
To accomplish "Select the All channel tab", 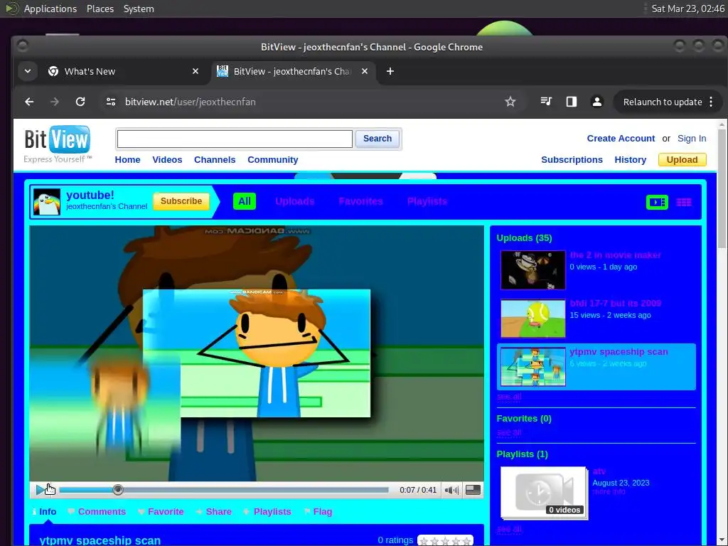I will point(245,201).
